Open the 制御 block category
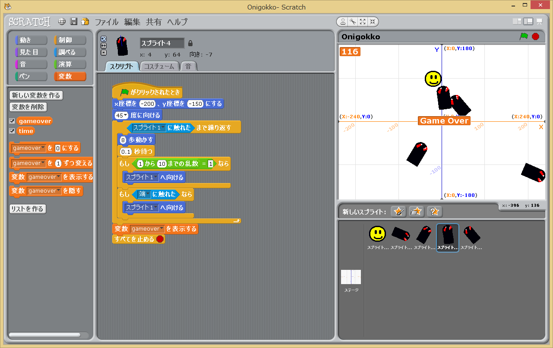 70,40
